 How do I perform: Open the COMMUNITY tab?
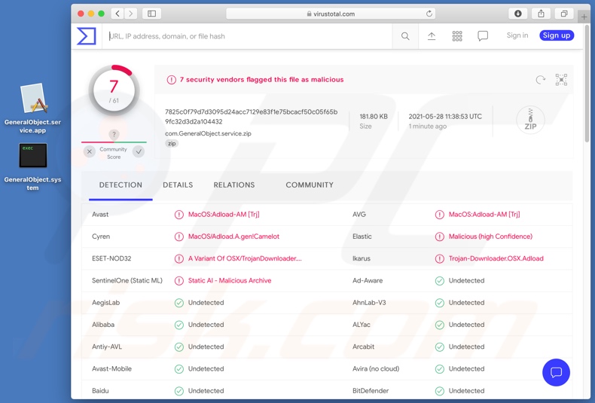(x=310, y=185)
